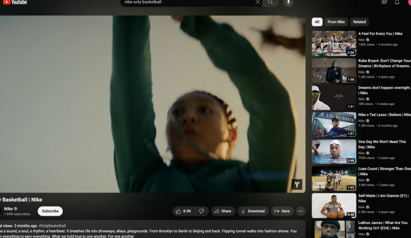This screenshot has width=411, height=238.
Task: Open the three-dot more actions menu
Action: (x=301, y=211)
